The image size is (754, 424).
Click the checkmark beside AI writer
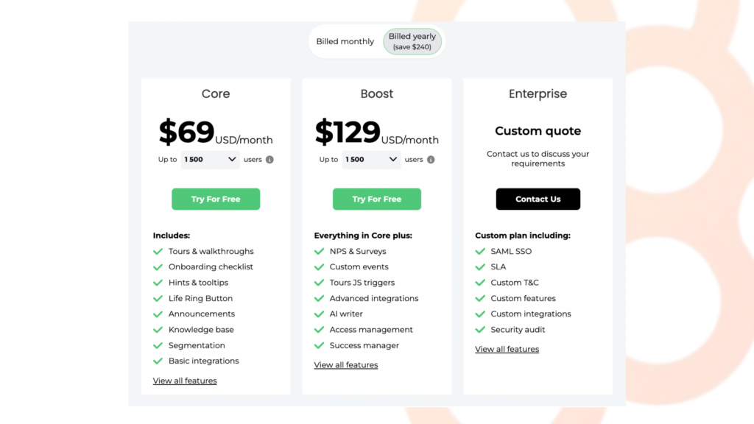(x=320, y=314)
